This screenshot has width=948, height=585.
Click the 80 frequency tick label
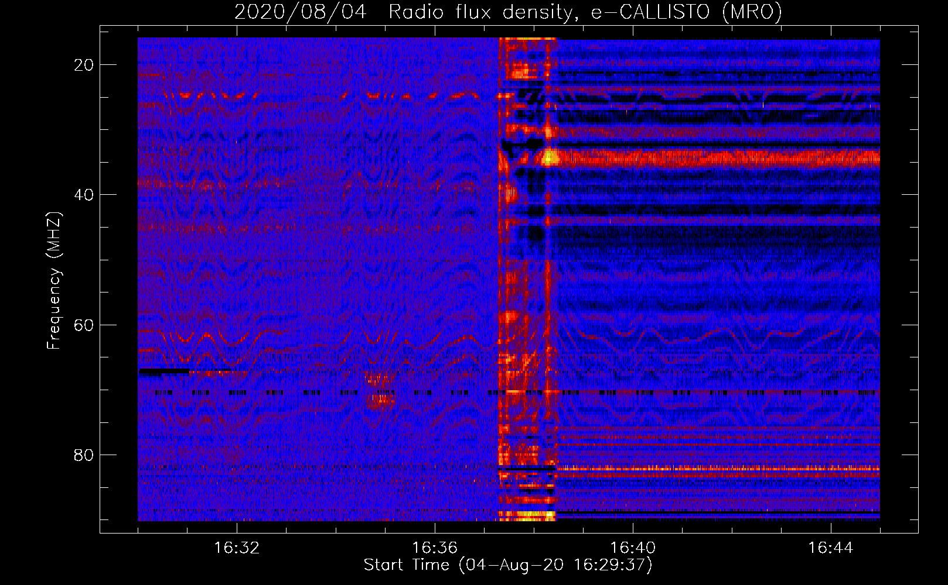(84, 455)
